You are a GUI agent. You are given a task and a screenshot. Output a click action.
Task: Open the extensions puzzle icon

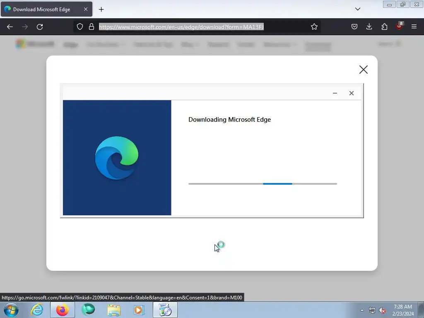tap(384, 27)
